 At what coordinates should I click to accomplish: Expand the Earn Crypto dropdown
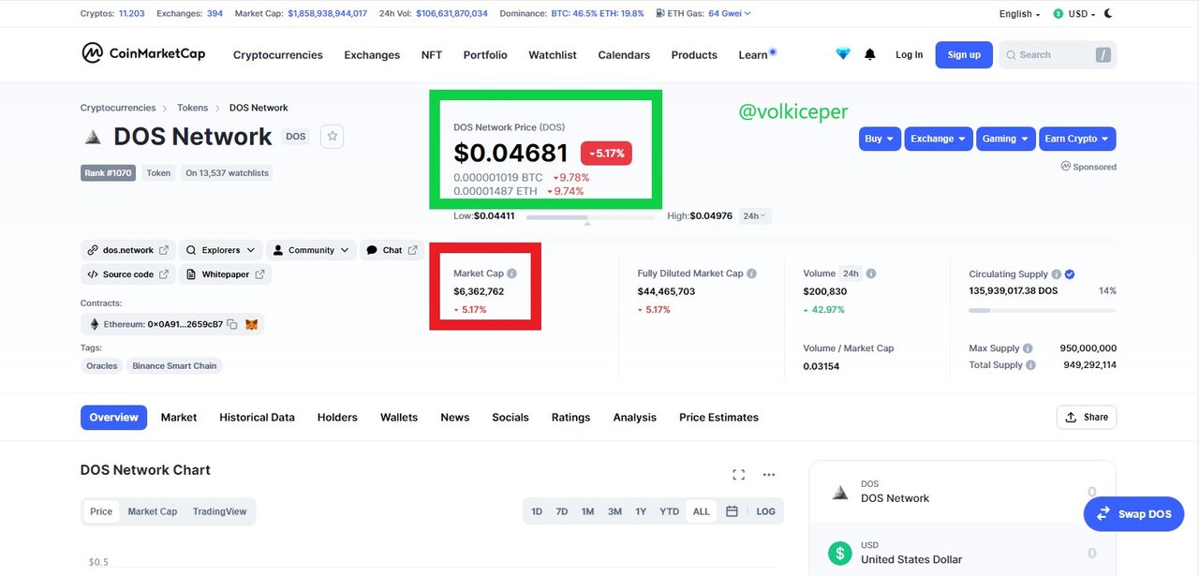pos(1077,139)
